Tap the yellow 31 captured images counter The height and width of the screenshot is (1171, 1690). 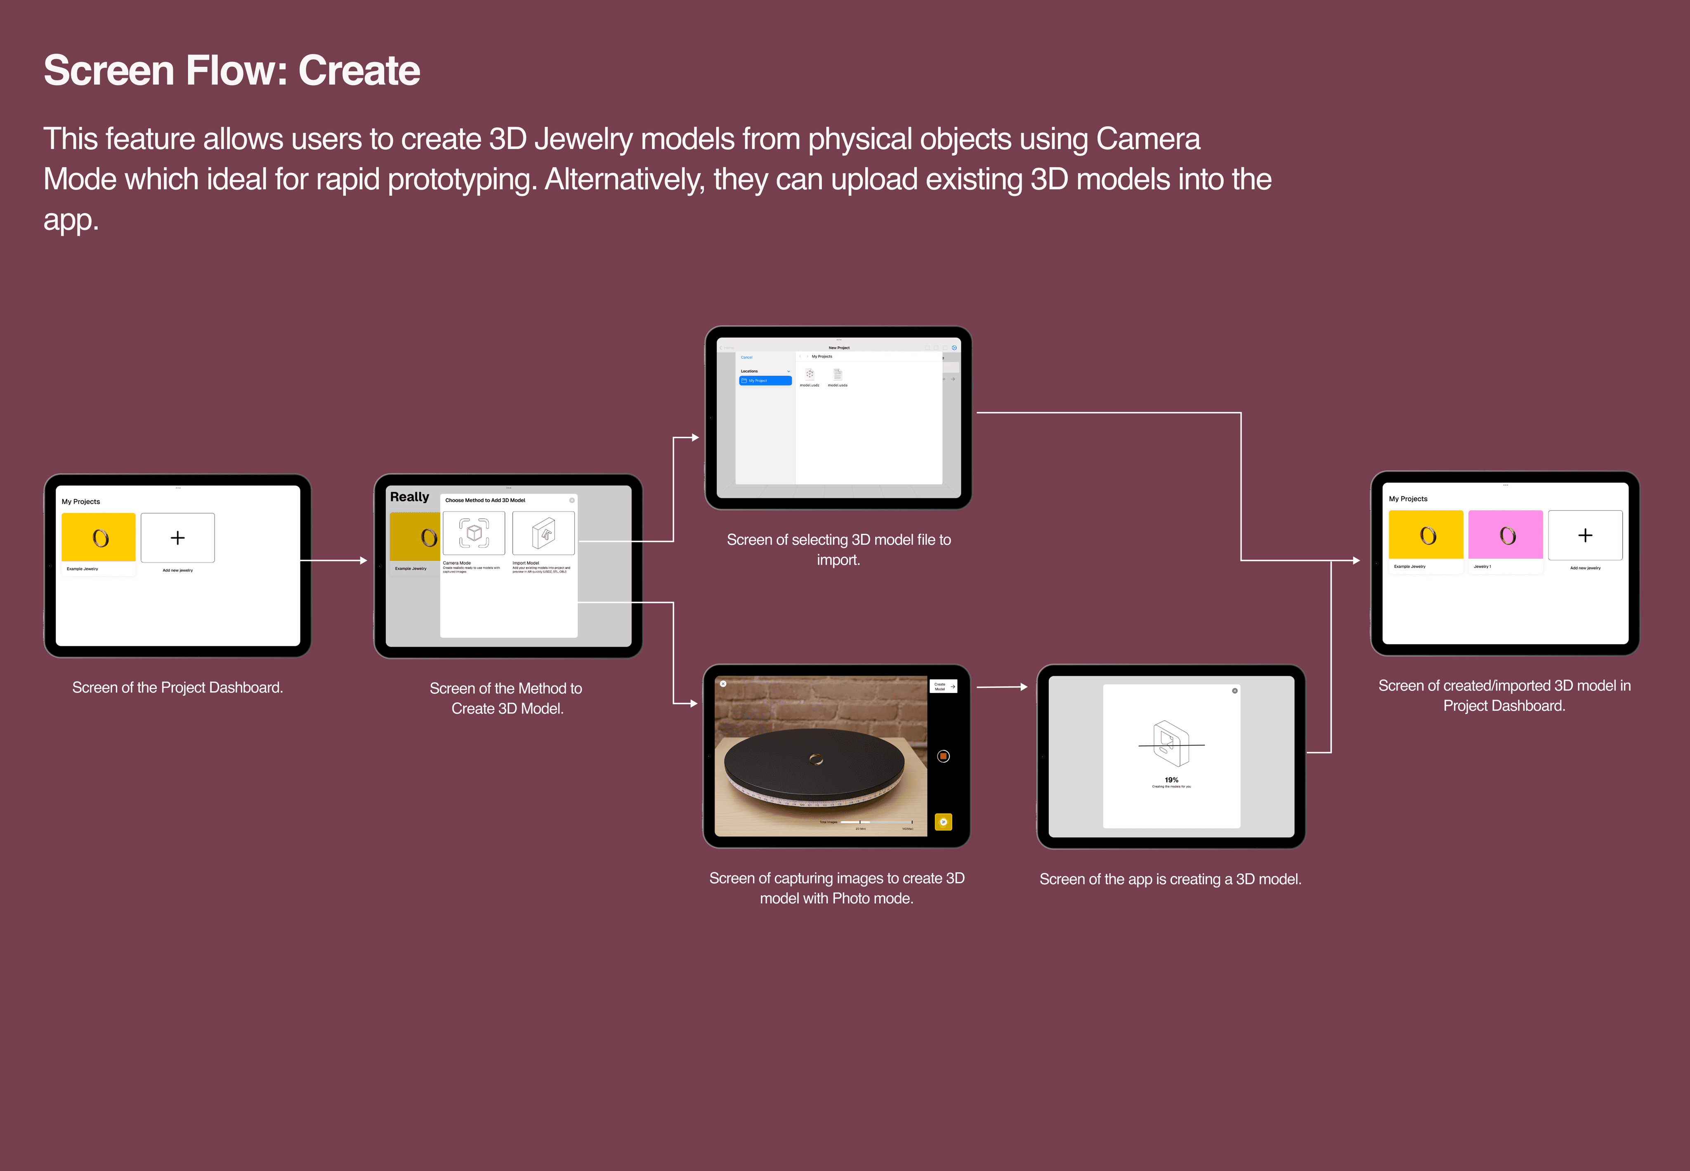coord(944,822)
